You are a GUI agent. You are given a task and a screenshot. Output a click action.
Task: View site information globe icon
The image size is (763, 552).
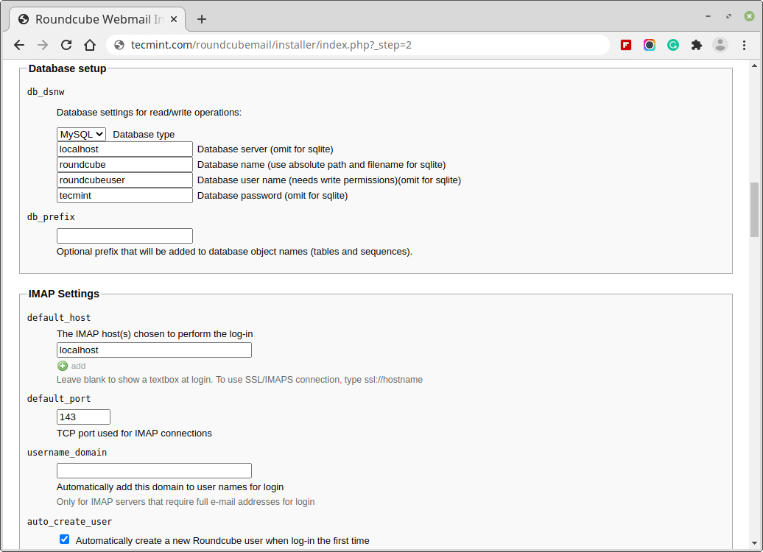point(119,45)
